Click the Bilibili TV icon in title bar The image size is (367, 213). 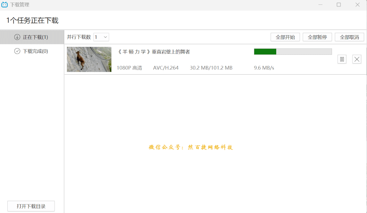tap(4, 4)
